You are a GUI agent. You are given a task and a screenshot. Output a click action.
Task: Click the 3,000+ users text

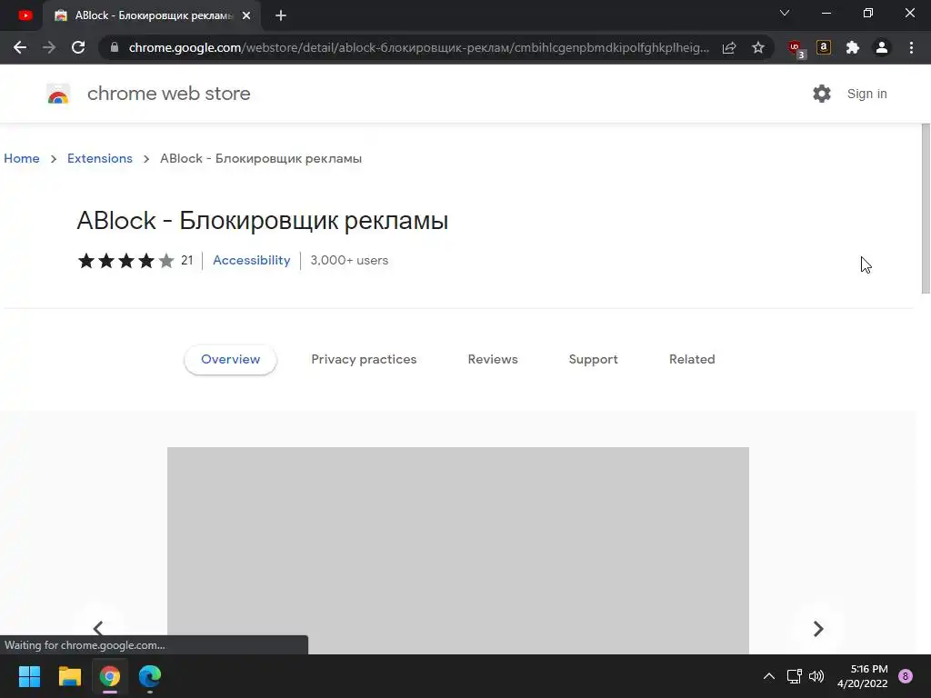tap(349, 261)
